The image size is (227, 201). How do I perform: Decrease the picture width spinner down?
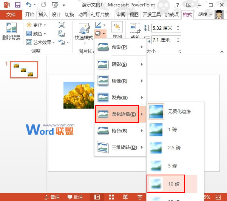[178, 41]
